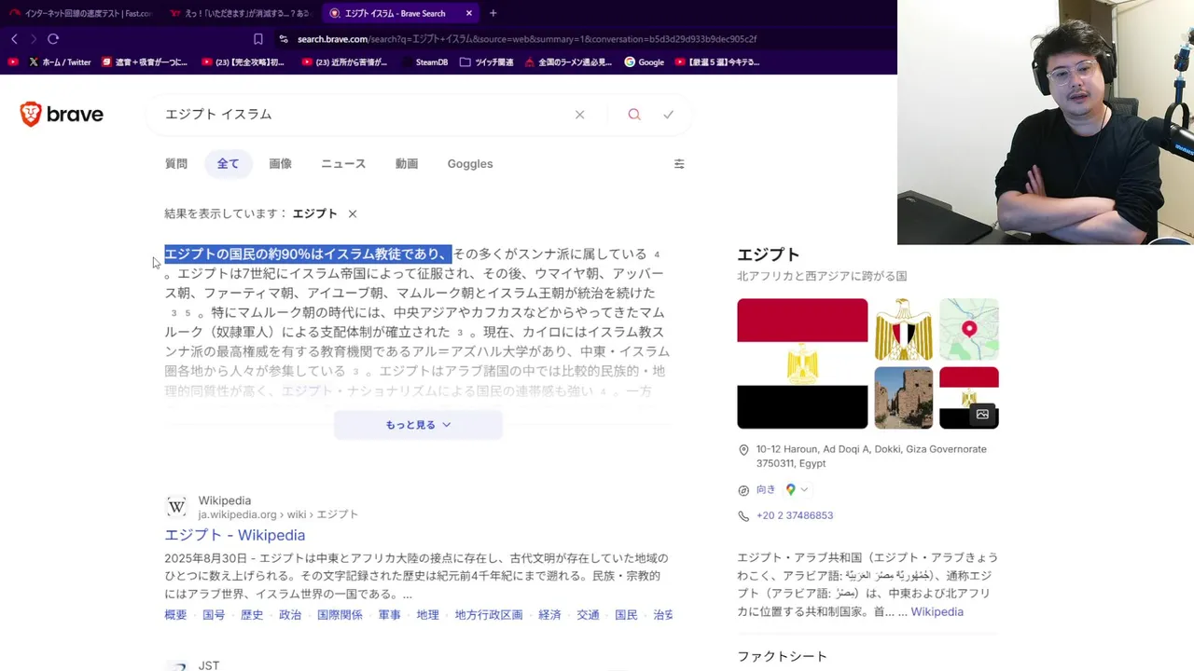Open Wikipedia link in Egypt description

(937, 612)
